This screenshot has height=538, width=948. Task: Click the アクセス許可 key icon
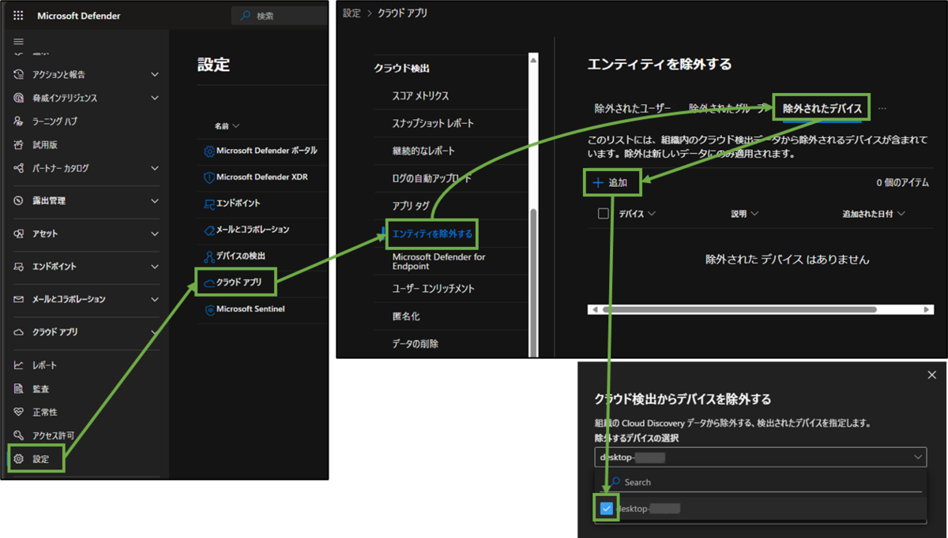point(19,435)
